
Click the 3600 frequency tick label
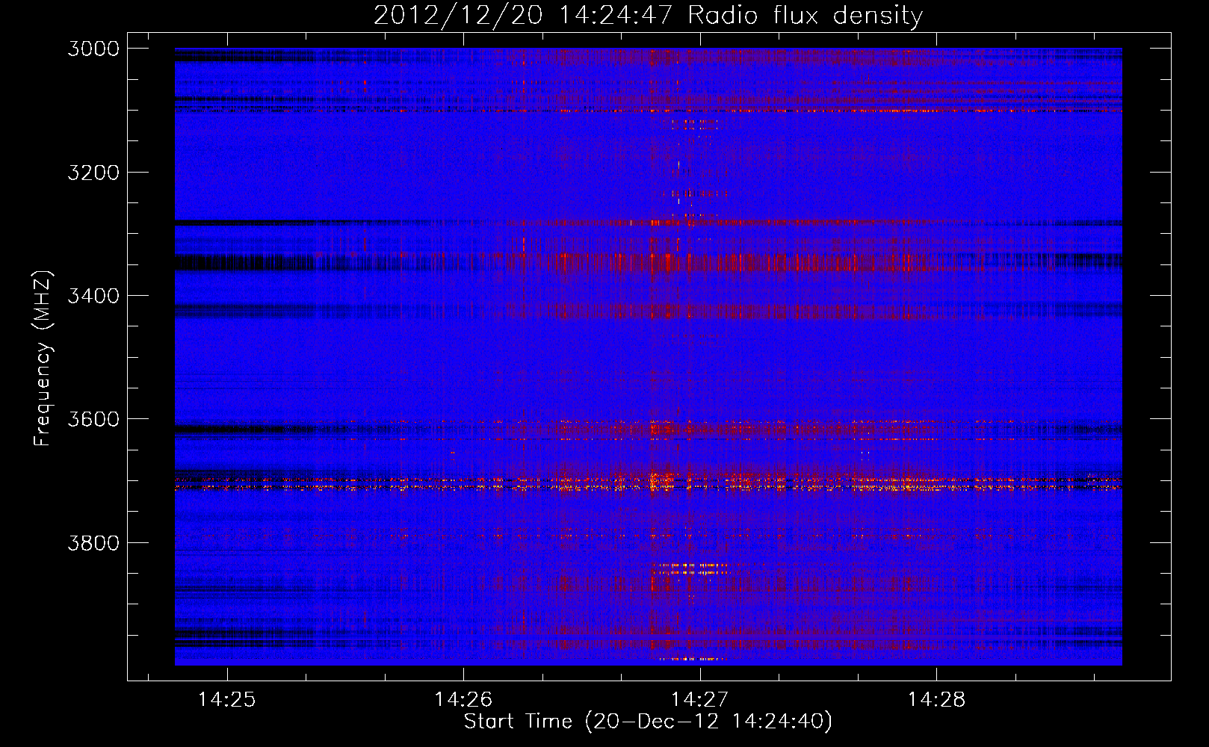[x=93, y=419]
